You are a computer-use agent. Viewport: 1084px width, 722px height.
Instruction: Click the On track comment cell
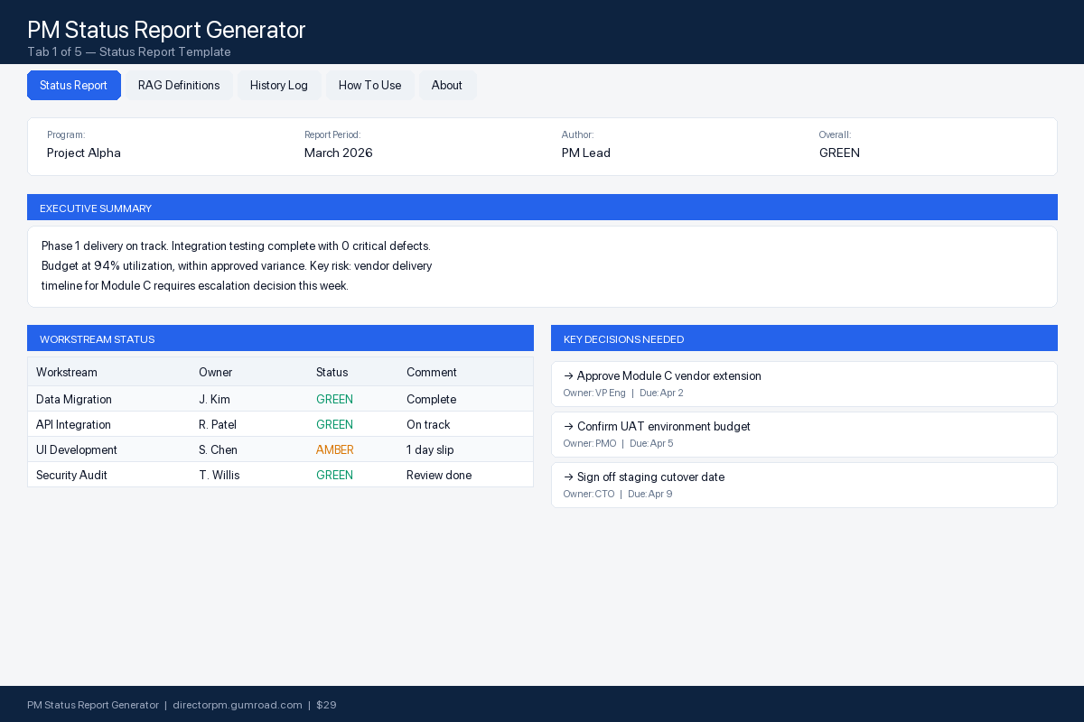(428, 424)
